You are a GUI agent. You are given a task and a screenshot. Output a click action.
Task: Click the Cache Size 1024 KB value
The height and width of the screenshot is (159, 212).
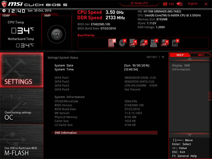[130, 121]
